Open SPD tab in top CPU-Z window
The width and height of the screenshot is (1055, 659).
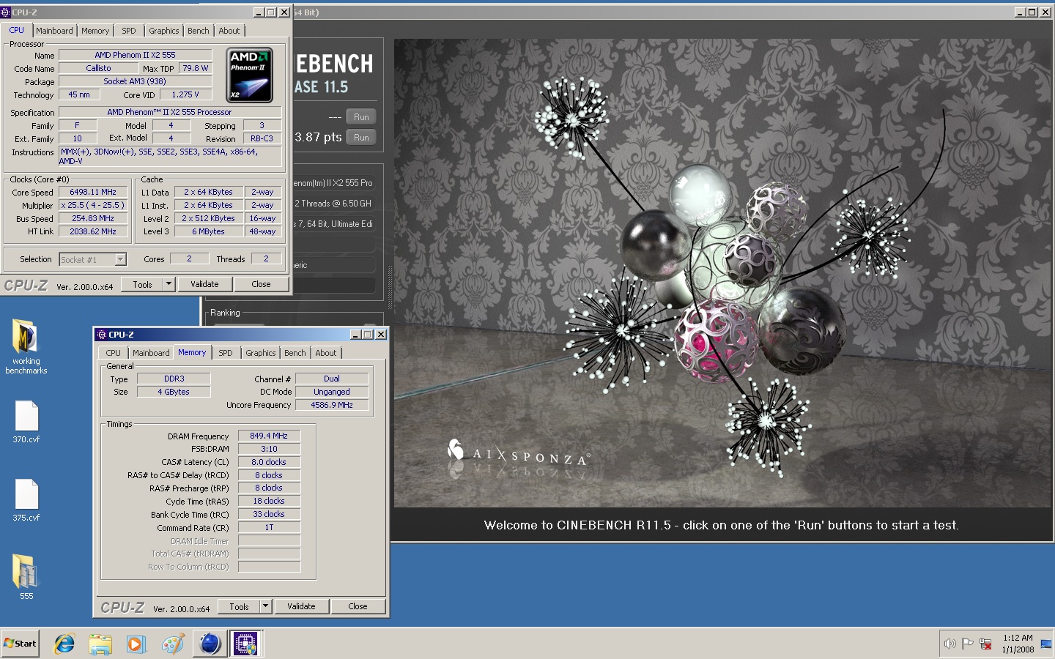[x=129, y=31]
